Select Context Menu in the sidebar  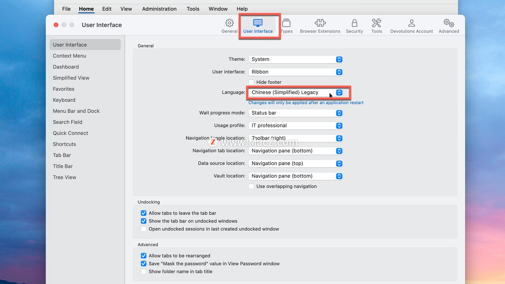(x=69, y=56)
